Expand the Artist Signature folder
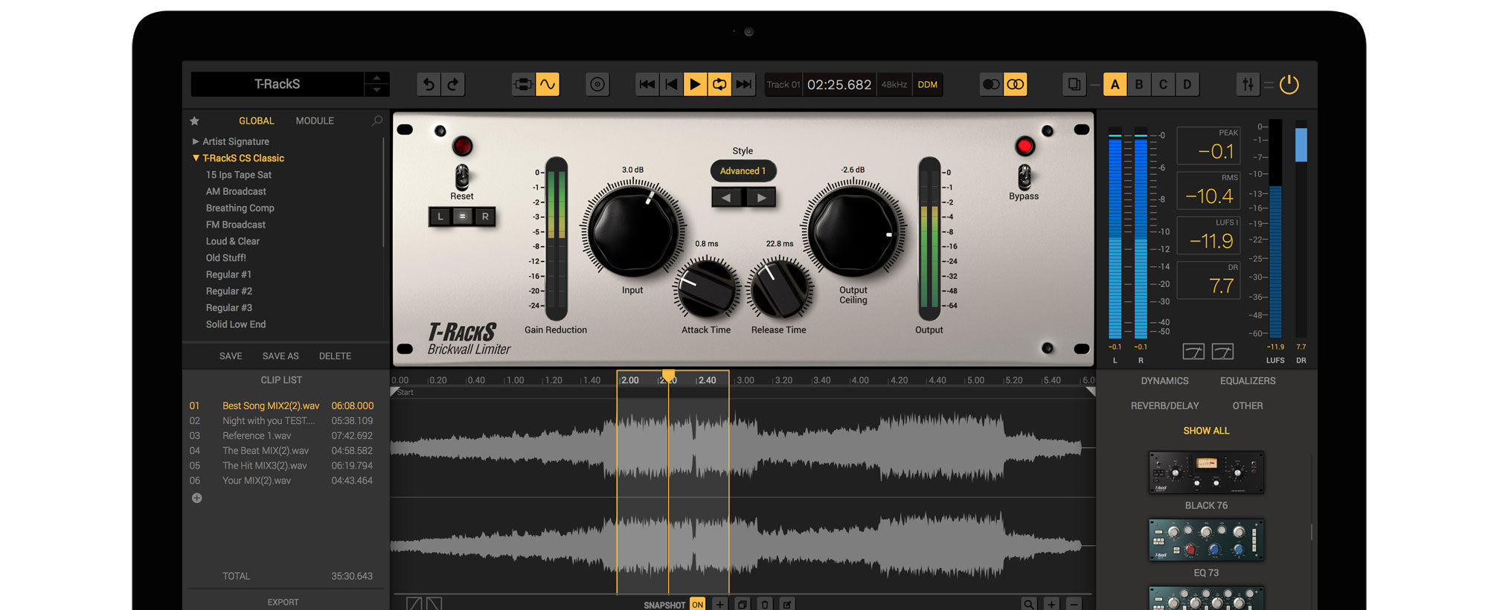The image size is (1488, 610). point(196,141)
